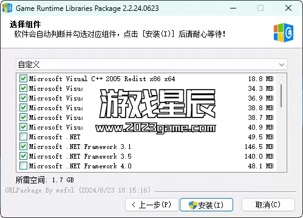This screenshot has height=218, width=303.
Task: Enable the 49.5 MB Microsoft .NET checkbox
Action: pos(23,137)
